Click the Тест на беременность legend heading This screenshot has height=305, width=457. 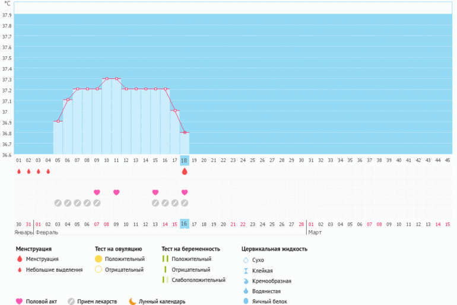191,249
